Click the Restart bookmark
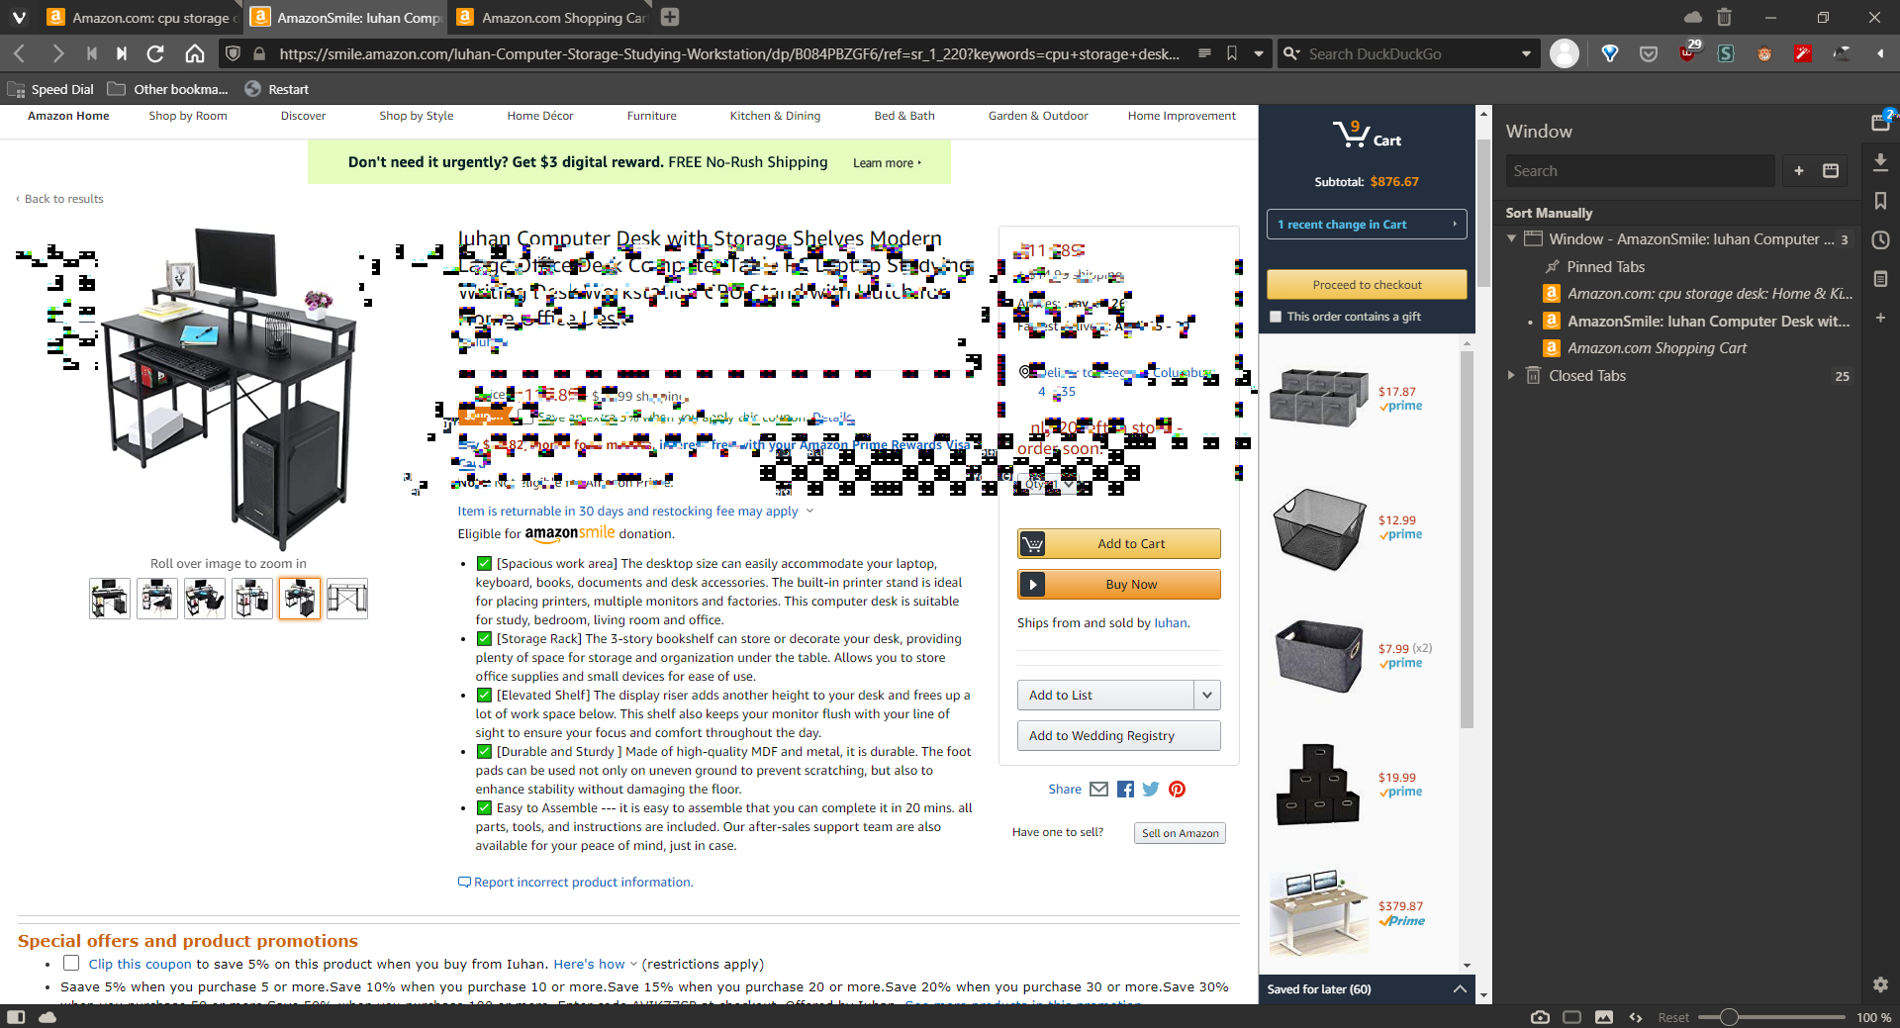 pyautogui.click(x=277, y=89)
